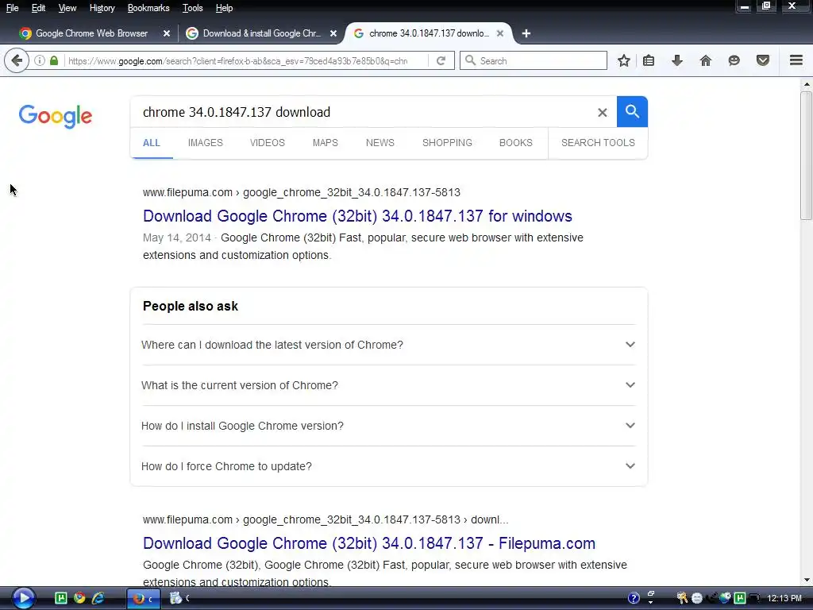
Task: Open the Edit menu
Action: [38, 8]
